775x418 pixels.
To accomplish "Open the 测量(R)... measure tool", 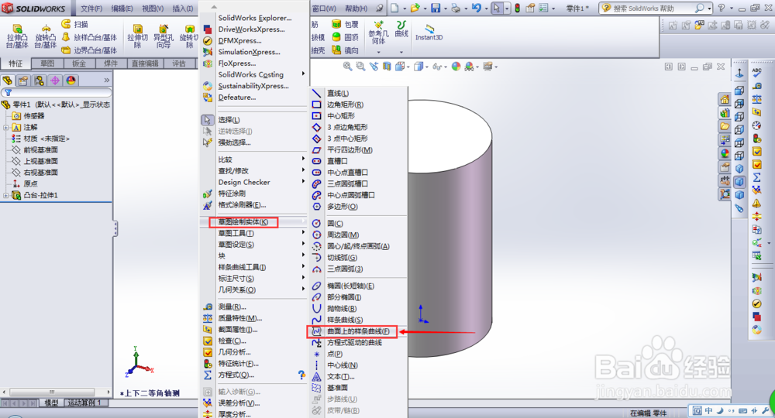I will (232, 307).
